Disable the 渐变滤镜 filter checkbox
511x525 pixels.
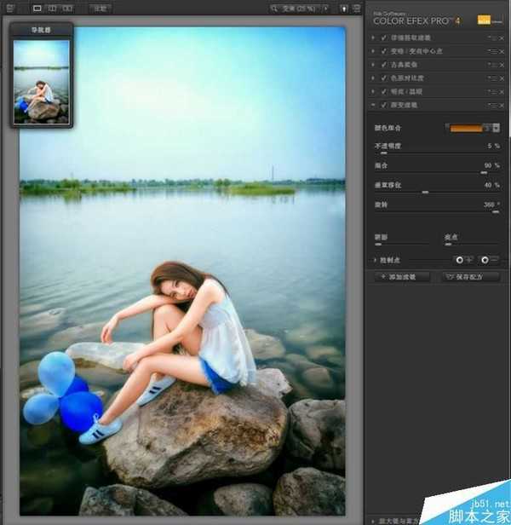[383, 105]
